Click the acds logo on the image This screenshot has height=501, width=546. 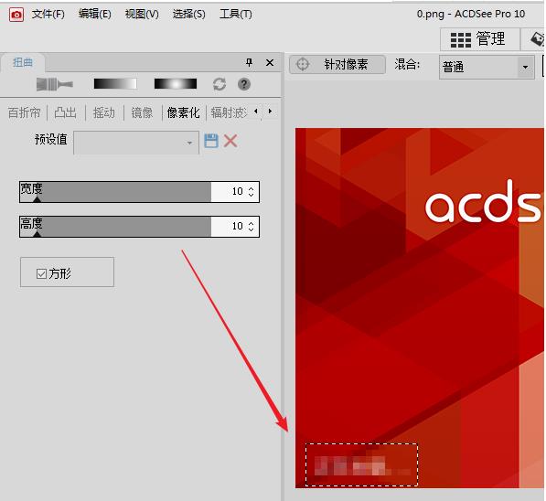tap(484, 201)
